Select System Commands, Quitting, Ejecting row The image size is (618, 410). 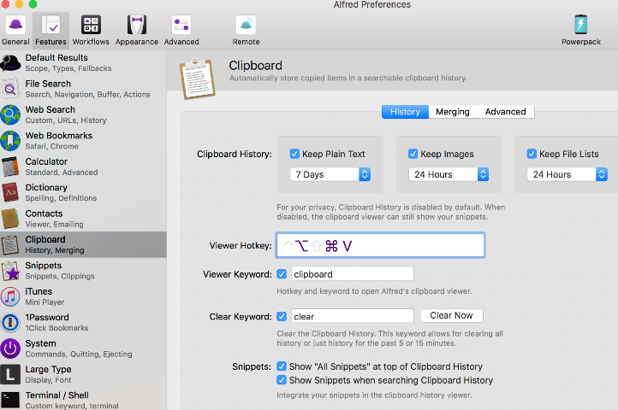coord(83,348)
